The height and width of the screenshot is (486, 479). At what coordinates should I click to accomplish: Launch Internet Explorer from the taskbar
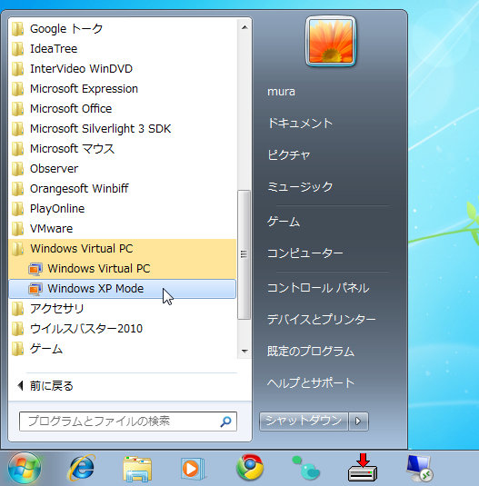(x=82, y=468)
